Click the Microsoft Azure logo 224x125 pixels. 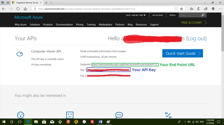29,17
